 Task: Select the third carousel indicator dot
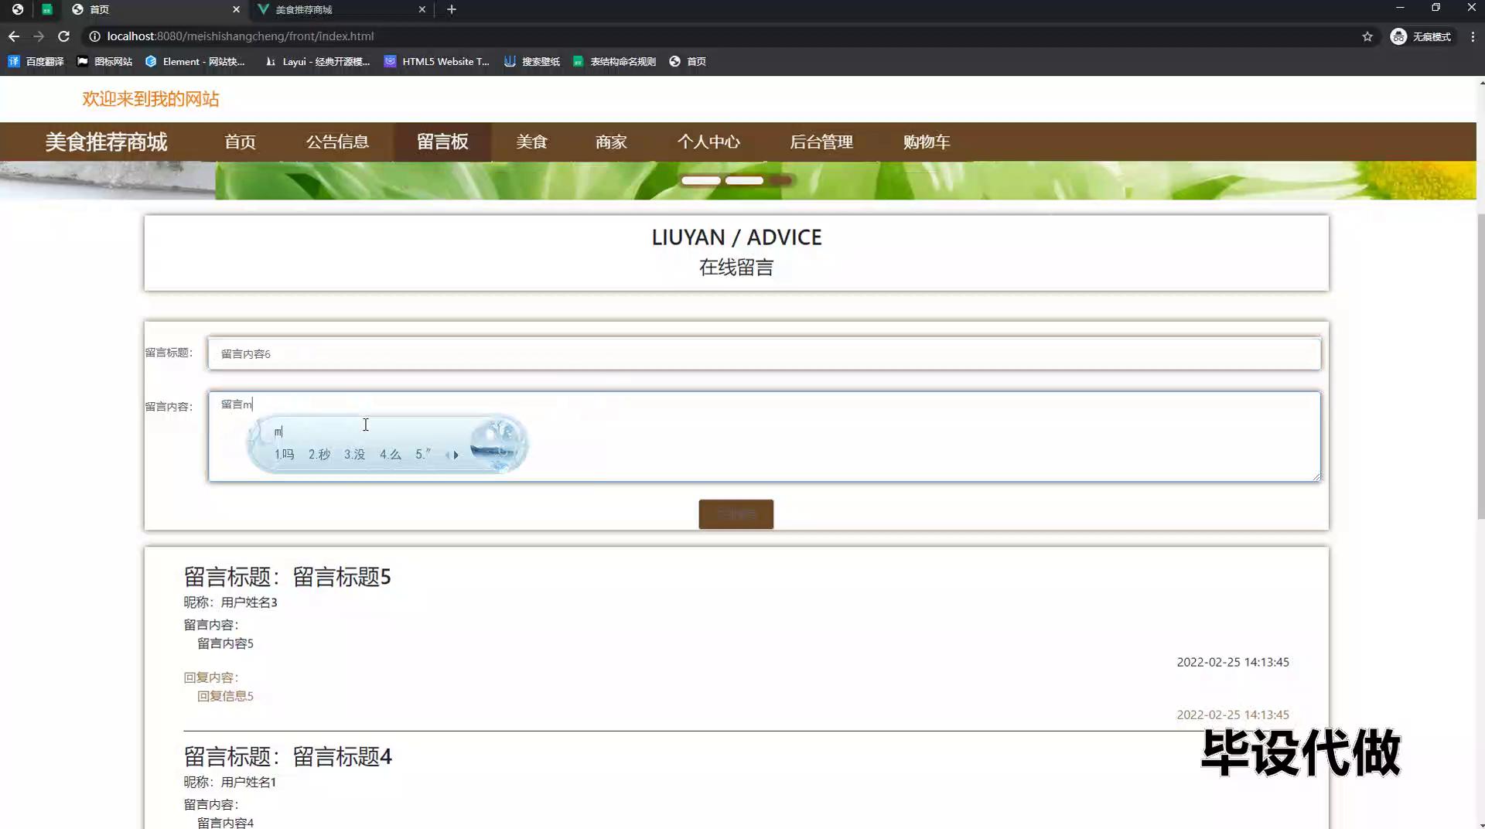(x=781, y=180)
